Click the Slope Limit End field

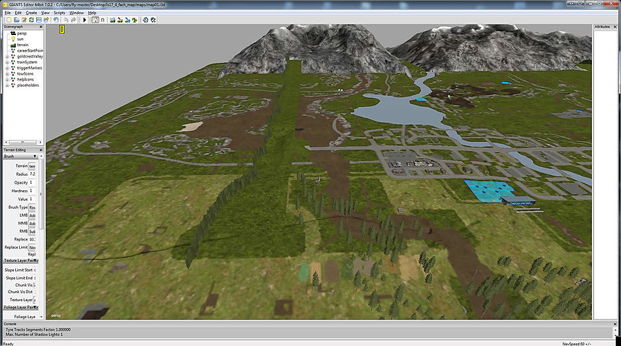click(x=35, y=278)
